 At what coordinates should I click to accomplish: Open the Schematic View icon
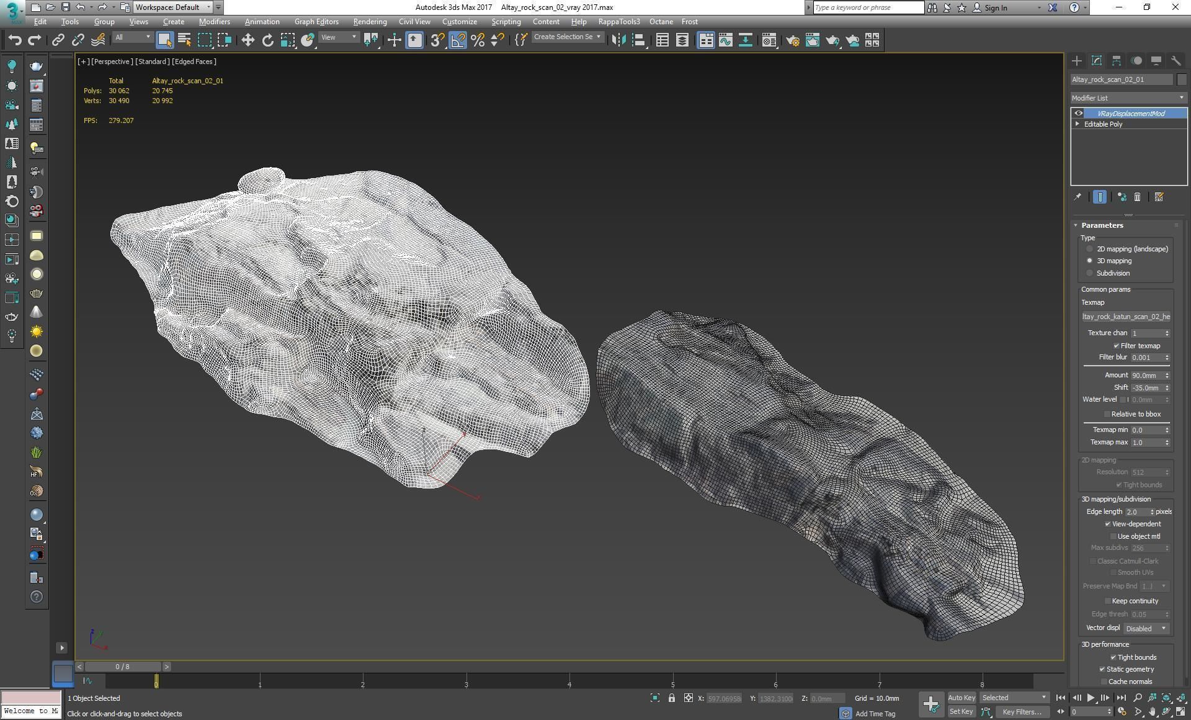click(745, 40)
